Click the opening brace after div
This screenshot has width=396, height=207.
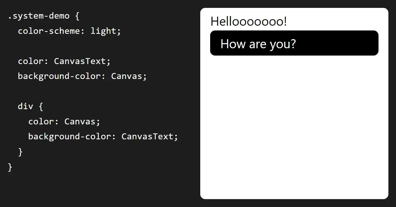click(41, 106)
